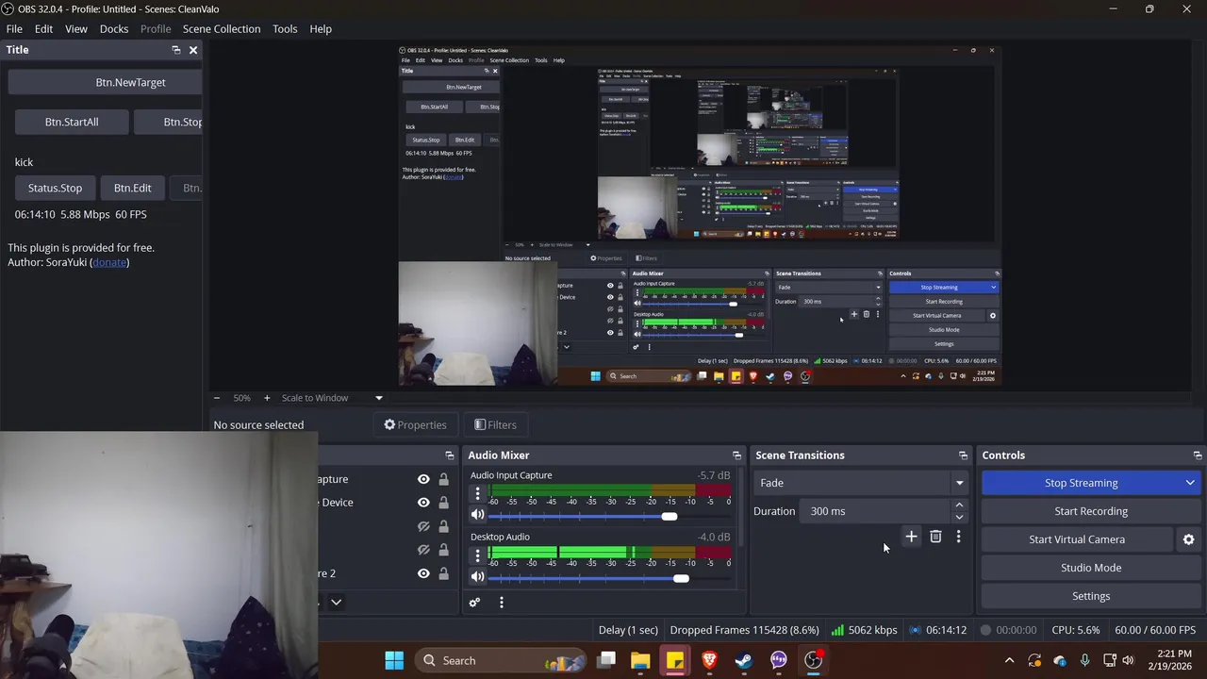Open Task View on the taskbar
The width and height of the screenshot is (1207, 679).
(x=606, y=660)
